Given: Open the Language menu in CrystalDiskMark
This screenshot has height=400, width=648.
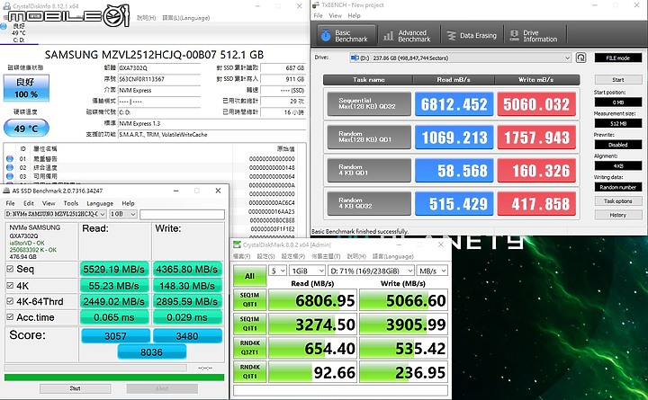Looking at the screenshot, I should tap(393, 256).
